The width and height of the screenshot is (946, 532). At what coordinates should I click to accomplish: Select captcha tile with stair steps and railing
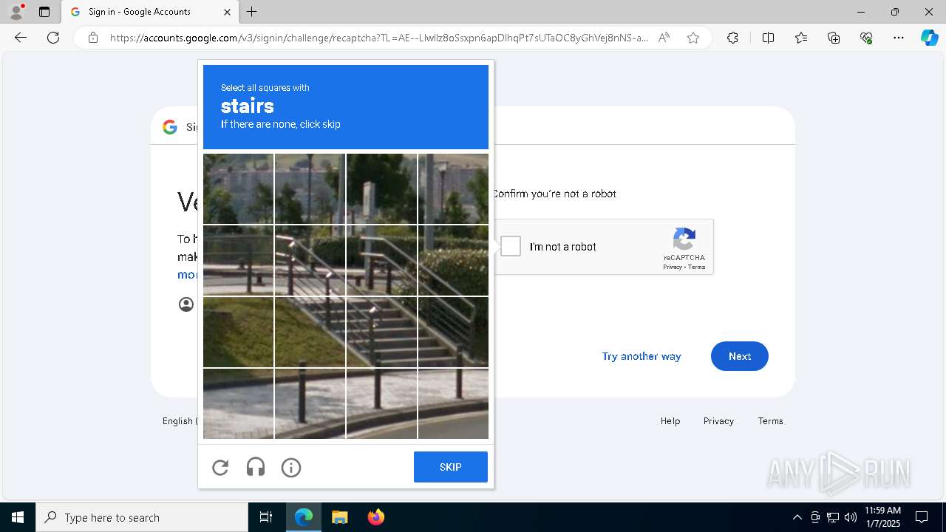tap(381, 332)
